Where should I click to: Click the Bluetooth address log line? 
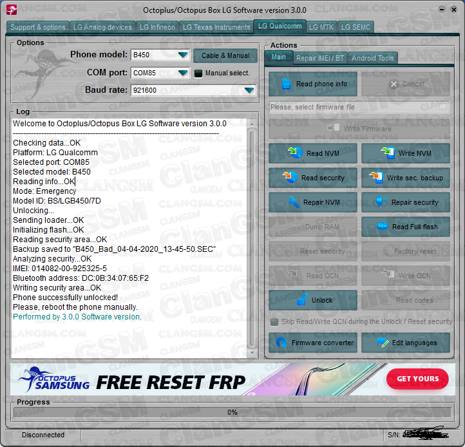81,278
